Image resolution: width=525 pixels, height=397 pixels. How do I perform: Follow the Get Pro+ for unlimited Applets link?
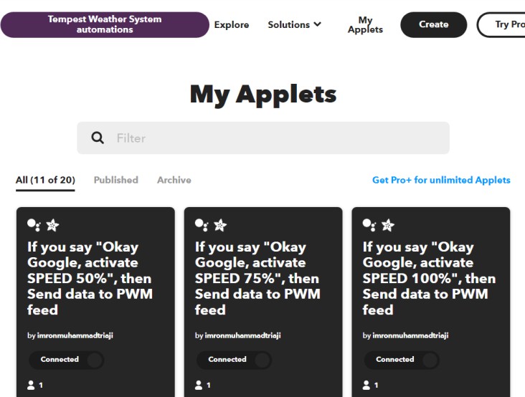click(x=441, y=180)
